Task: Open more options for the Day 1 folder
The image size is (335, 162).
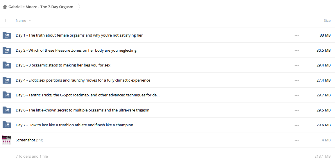Action: [x=297, y=35]
